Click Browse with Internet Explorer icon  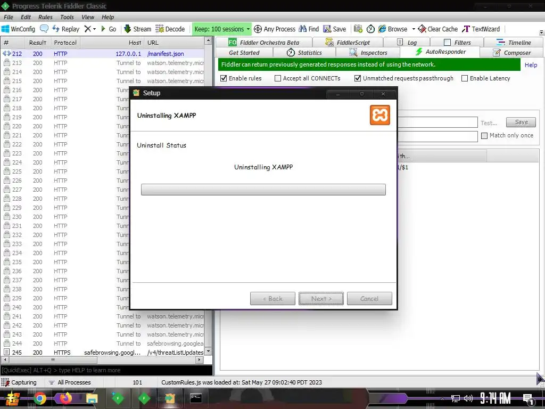click(x=393, y=29)
